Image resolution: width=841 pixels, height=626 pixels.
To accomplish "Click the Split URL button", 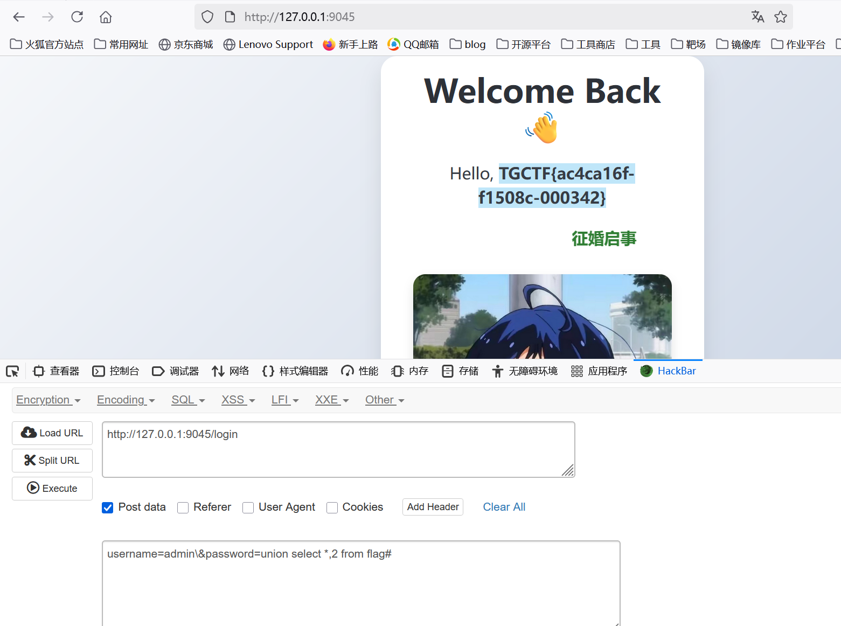I will 52,461.
